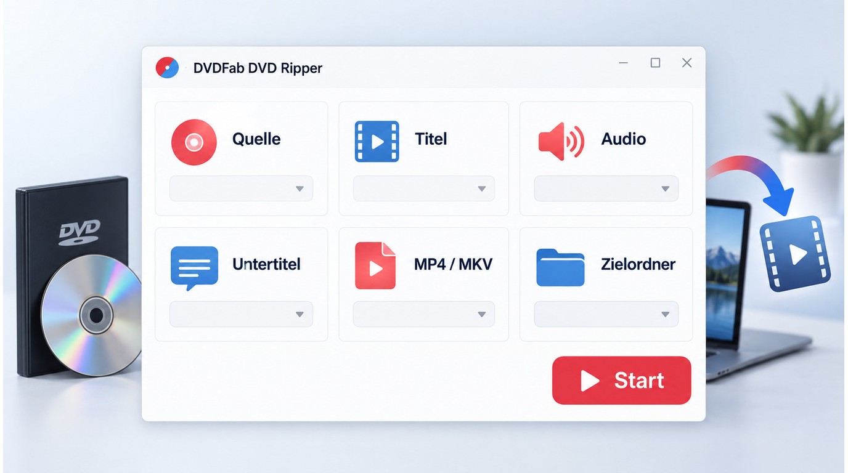Image resolution: width=848 pixels, height=473 pixels.
Task: Click the red Start button
Action: pyautogui.click(x=621, y=380)
